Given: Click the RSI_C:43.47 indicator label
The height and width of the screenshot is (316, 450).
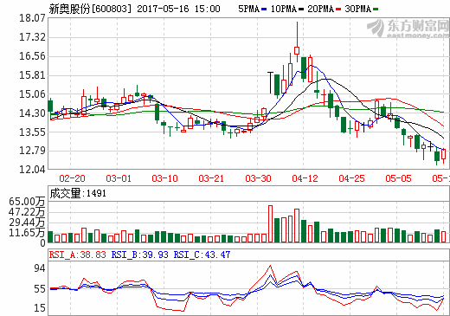Looking at the screenshot, I should point(202,255).
